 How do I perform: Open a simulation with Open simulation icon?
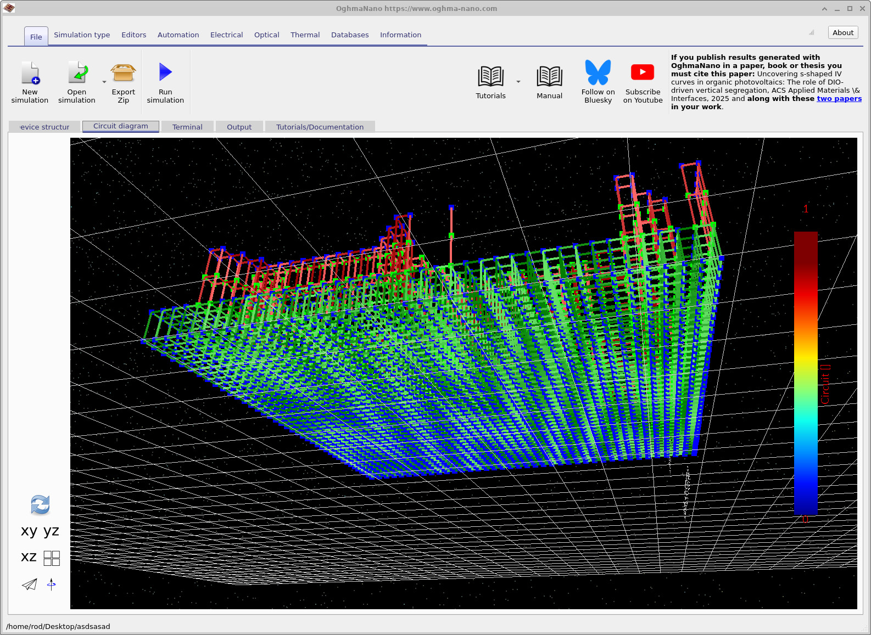[x=77, y=73]
